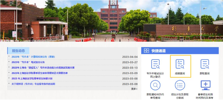Open the 春季招生校测 monitor icon
This screenshot has height=104, width=223.
(205, 85)
